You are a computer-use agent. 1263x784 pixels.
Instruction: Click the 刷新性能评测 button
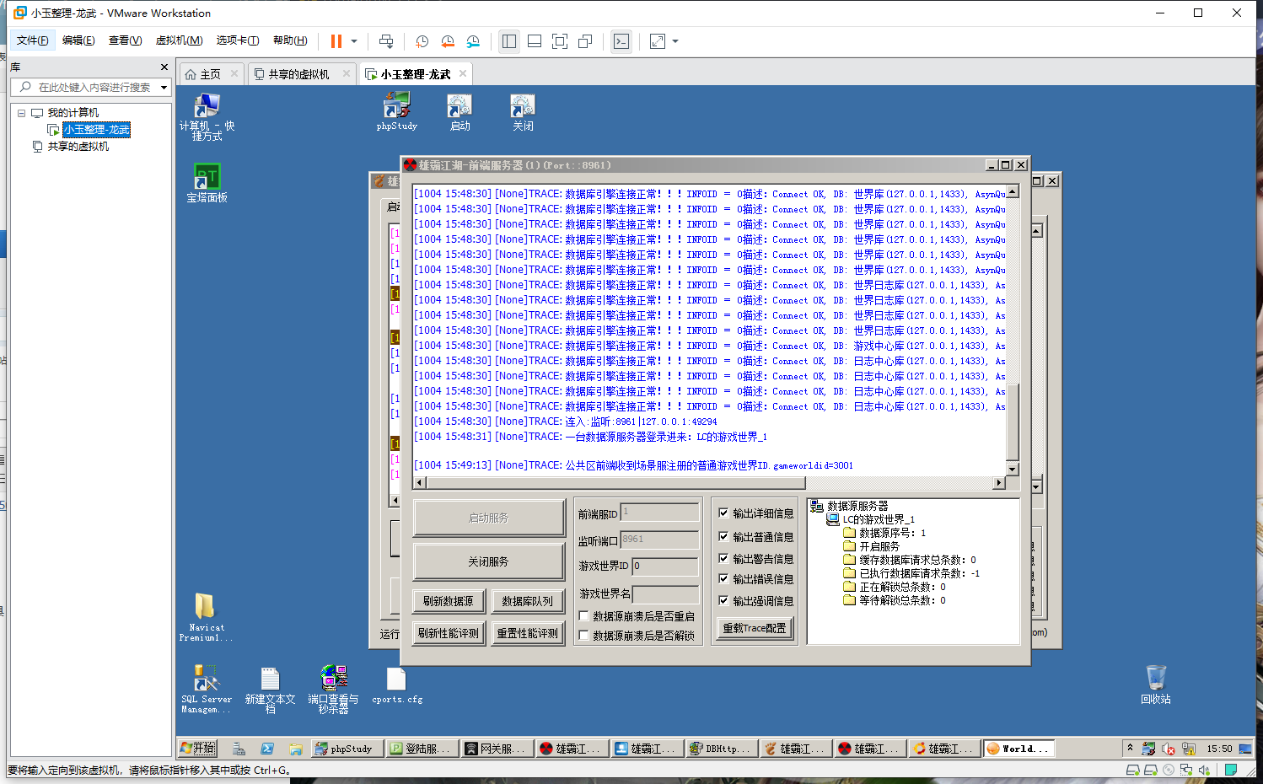pos(449,633)
